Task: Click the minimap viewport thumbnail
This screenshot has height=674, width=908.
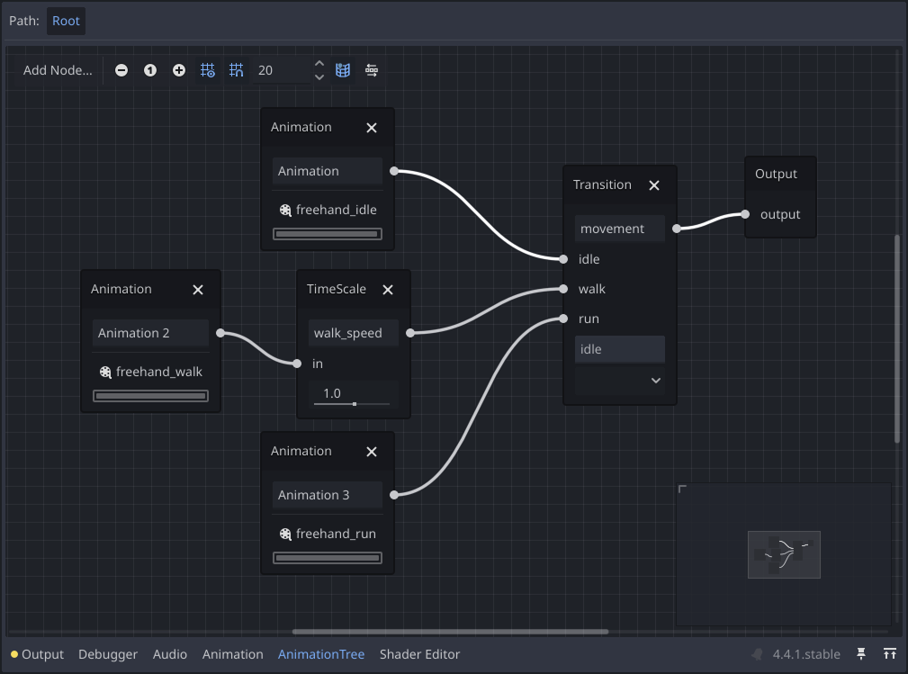Action: (784, 554)
